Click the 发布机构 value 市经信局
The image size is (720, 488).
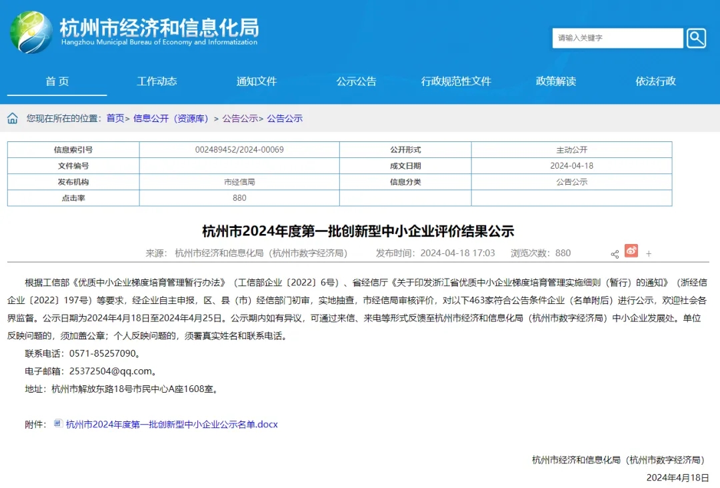239,182
